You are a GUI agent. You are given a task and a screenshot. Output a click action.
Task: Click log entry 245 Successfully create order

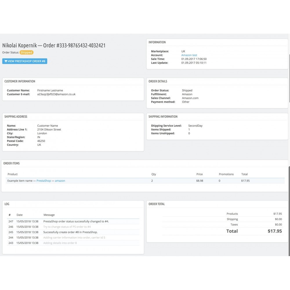(x=70, y=232)
